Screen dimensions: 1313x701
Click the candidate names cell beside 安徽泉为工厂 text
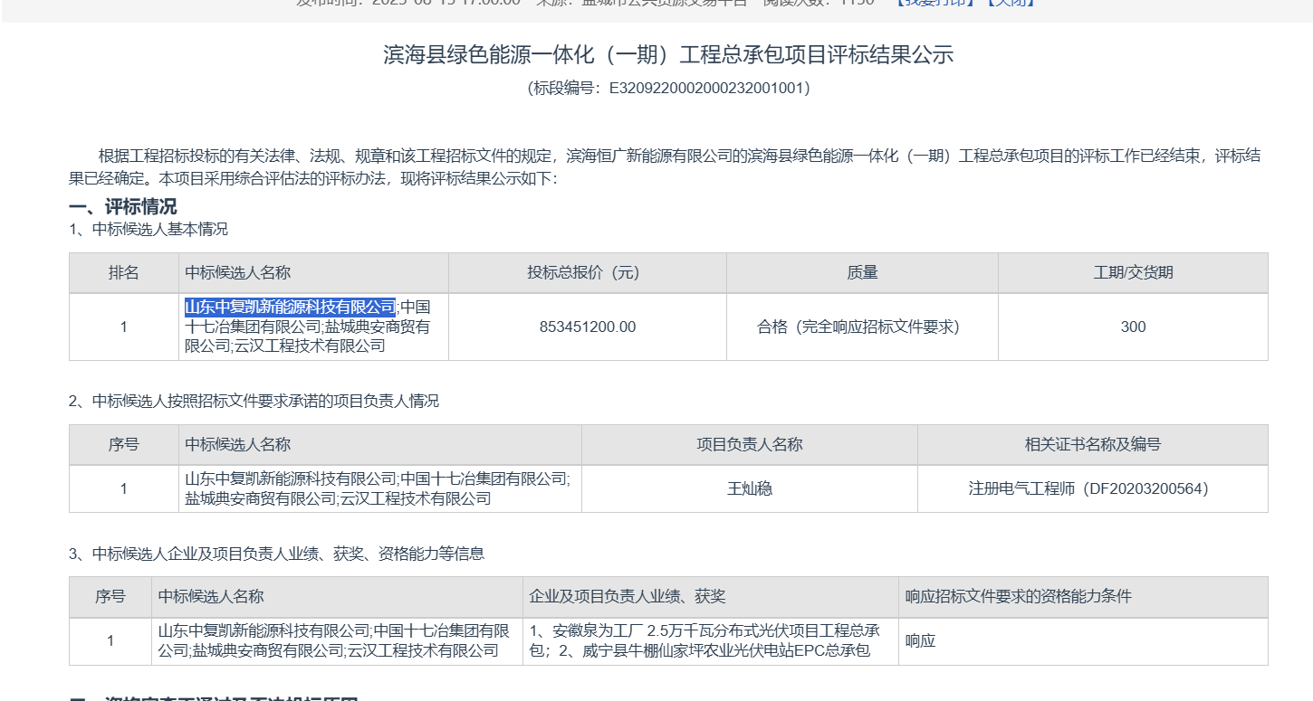click(x=337, y=641)
